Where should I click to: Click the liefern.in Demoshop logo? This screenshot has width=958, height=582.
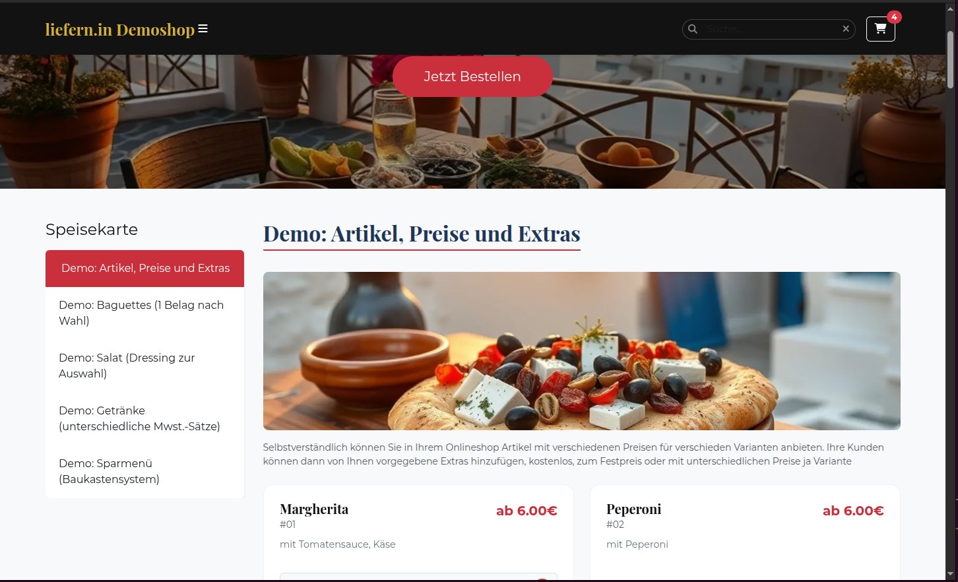click(120, 30)
